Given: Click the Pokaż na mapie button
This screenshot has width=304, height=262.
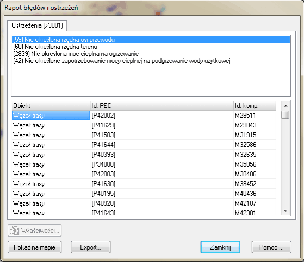Looking at the screenshot, I should [x=34, y=247].
